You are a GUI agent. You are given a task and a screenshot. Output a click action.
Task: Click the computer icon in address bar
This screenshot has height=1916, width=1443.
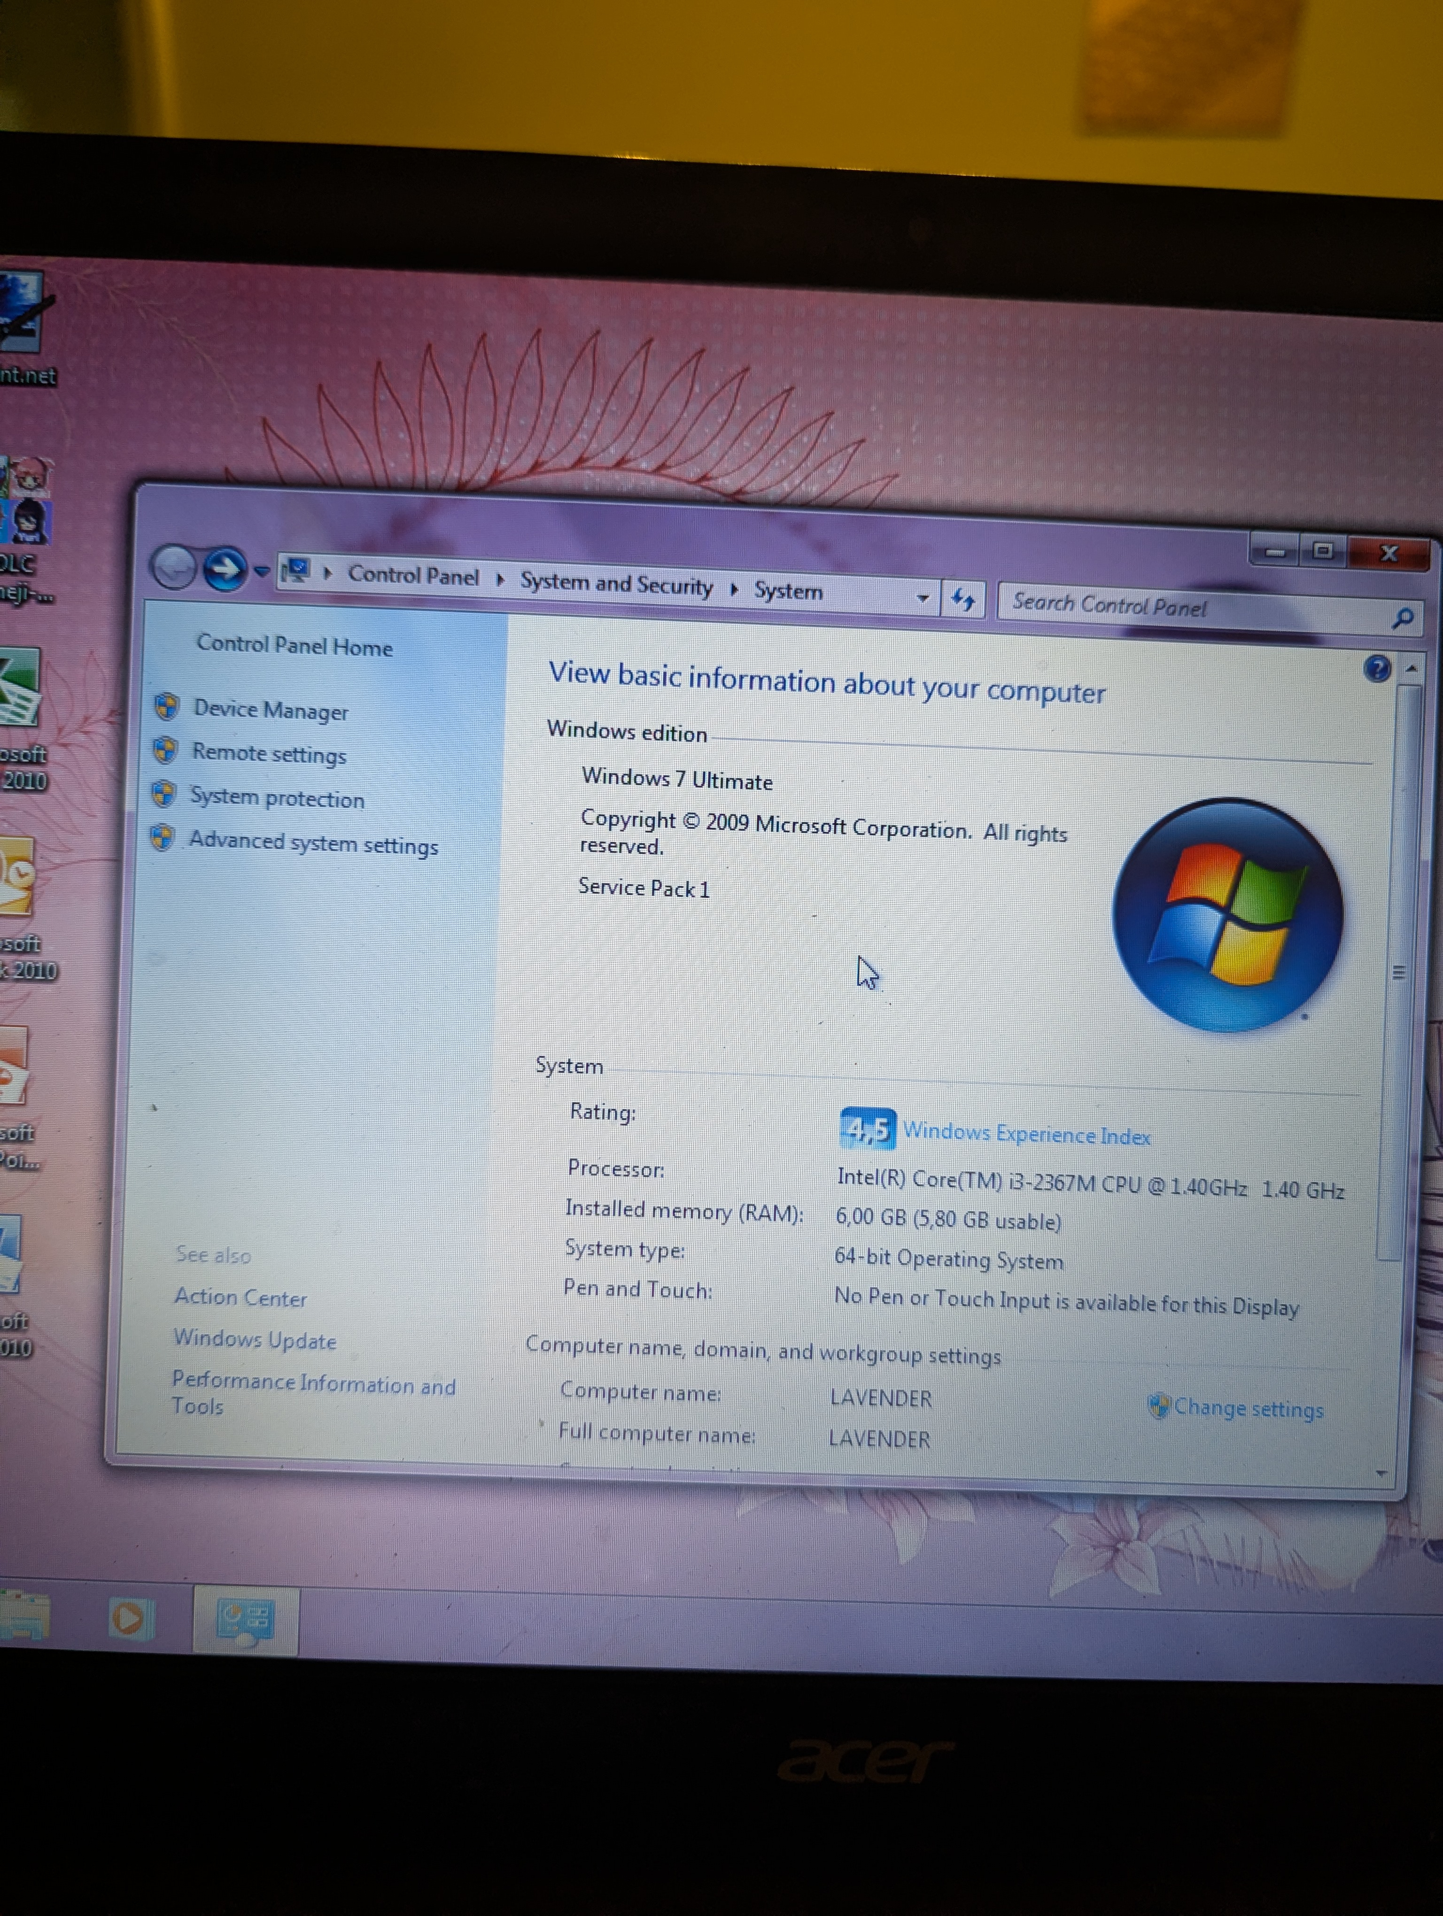coord(296,571)
